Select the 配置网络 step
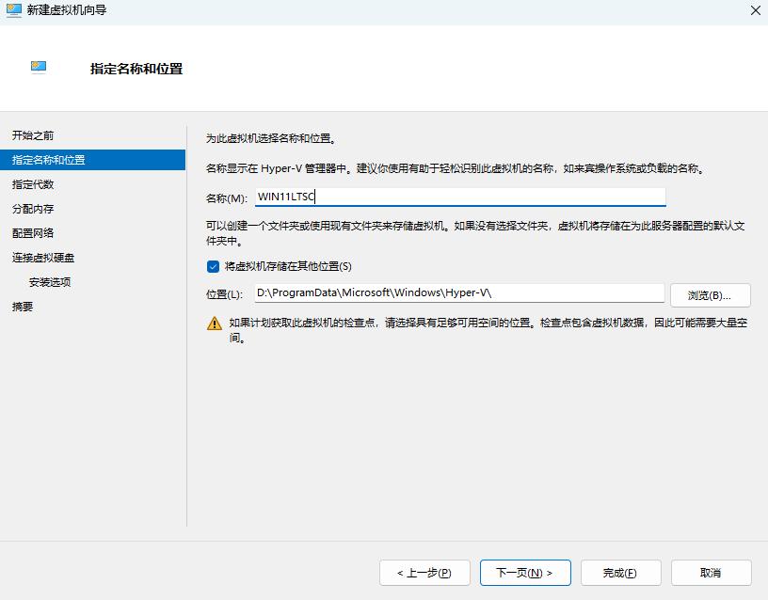This screenshot has height=600, width=768. (x=34, y=233)
